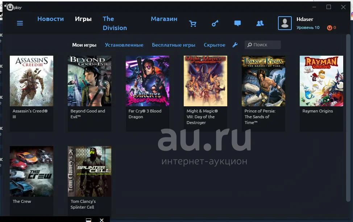
Task: Go to the Новости tab
Action: point(51,19)
